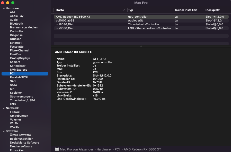Select the pci8086,15eb Thunderbolt controller row

[x=65, y=24]
